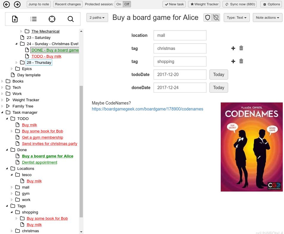Click the note title Buy a board game for Alice
The image size is (284, 234).
(x=155, y=18)
